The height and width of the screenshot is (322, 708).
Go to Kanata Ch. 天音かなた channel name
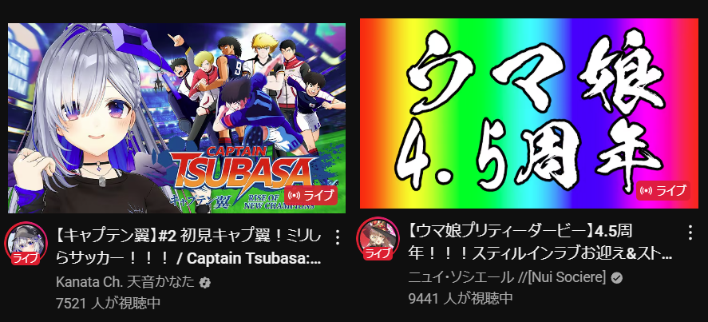[x=126, y=283]
